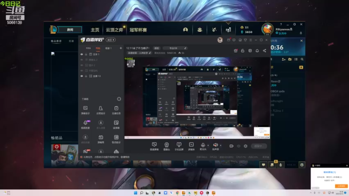This screenshot has height=196, width=349.
Task: Click the orange button in the popup notification
Action: pyautogui.click(x=341, y=186)
